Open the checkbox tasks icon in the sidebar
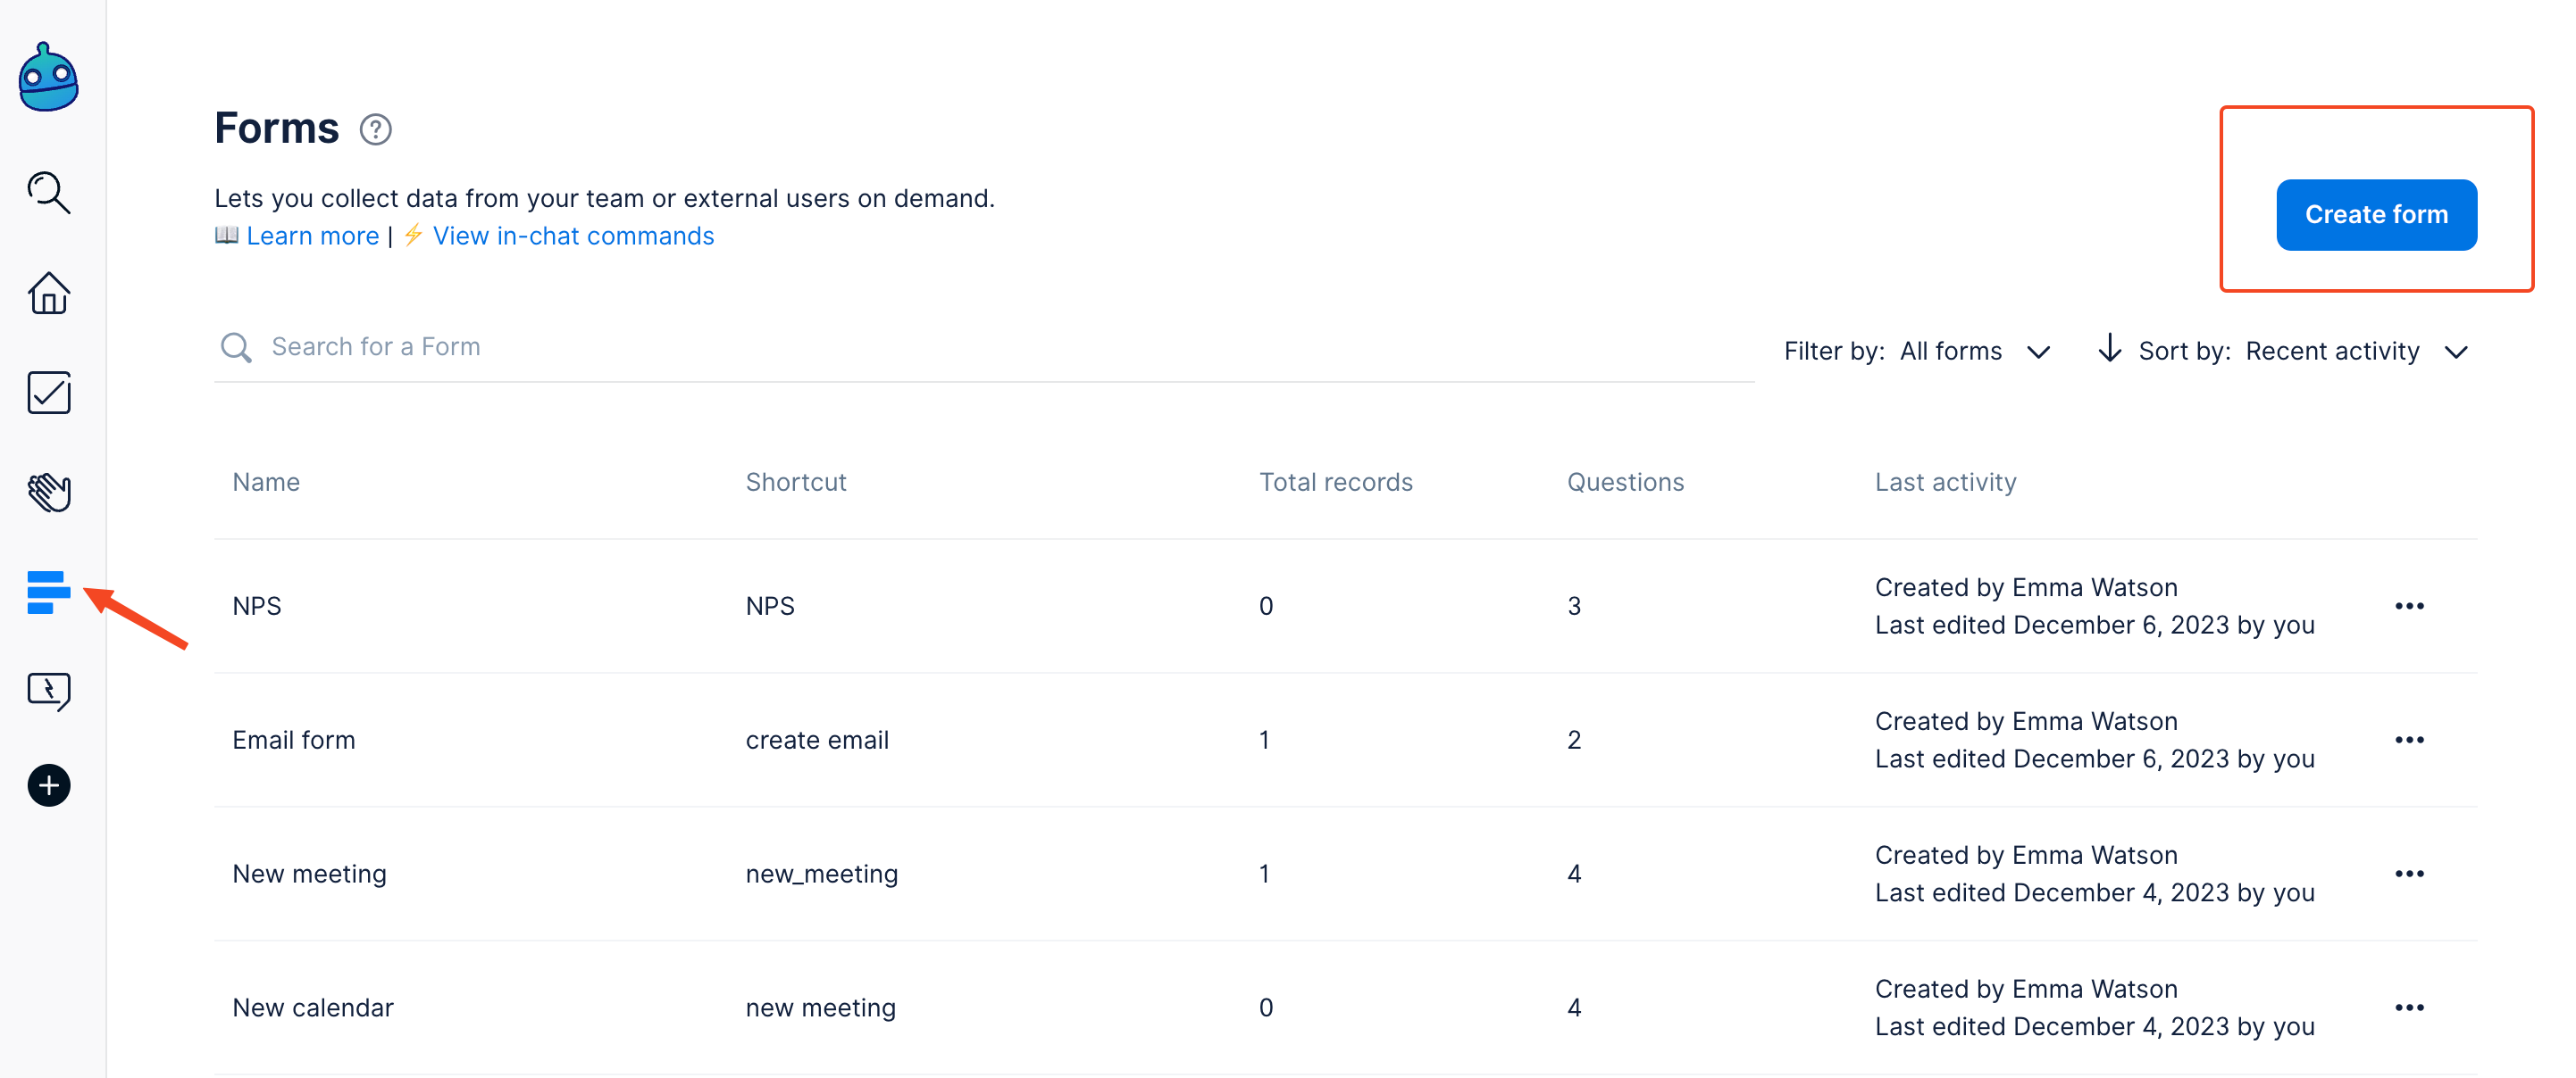Screen dimensions: 2576x1078 48,393
